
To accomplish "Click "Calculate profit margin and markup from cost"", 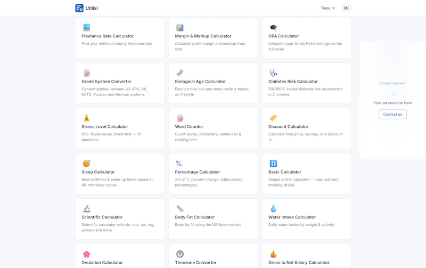I will click(x=210, y=46).
